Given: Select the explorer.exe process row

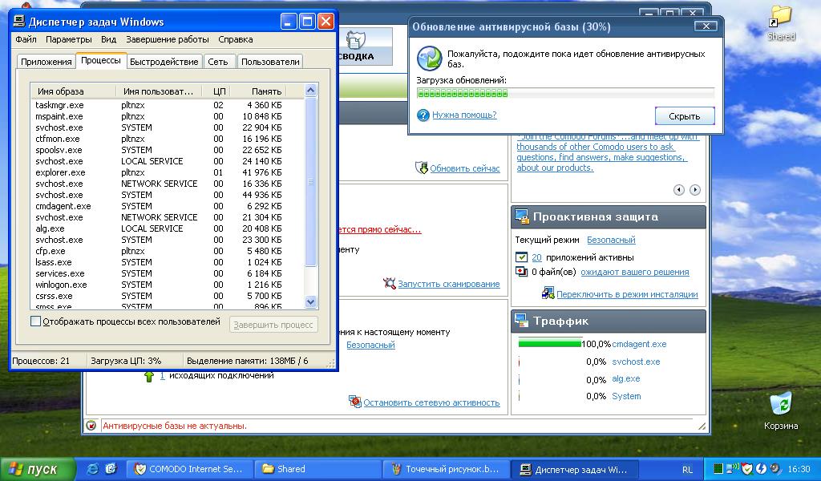Looking at the screenshot, I should click(167, 172).
